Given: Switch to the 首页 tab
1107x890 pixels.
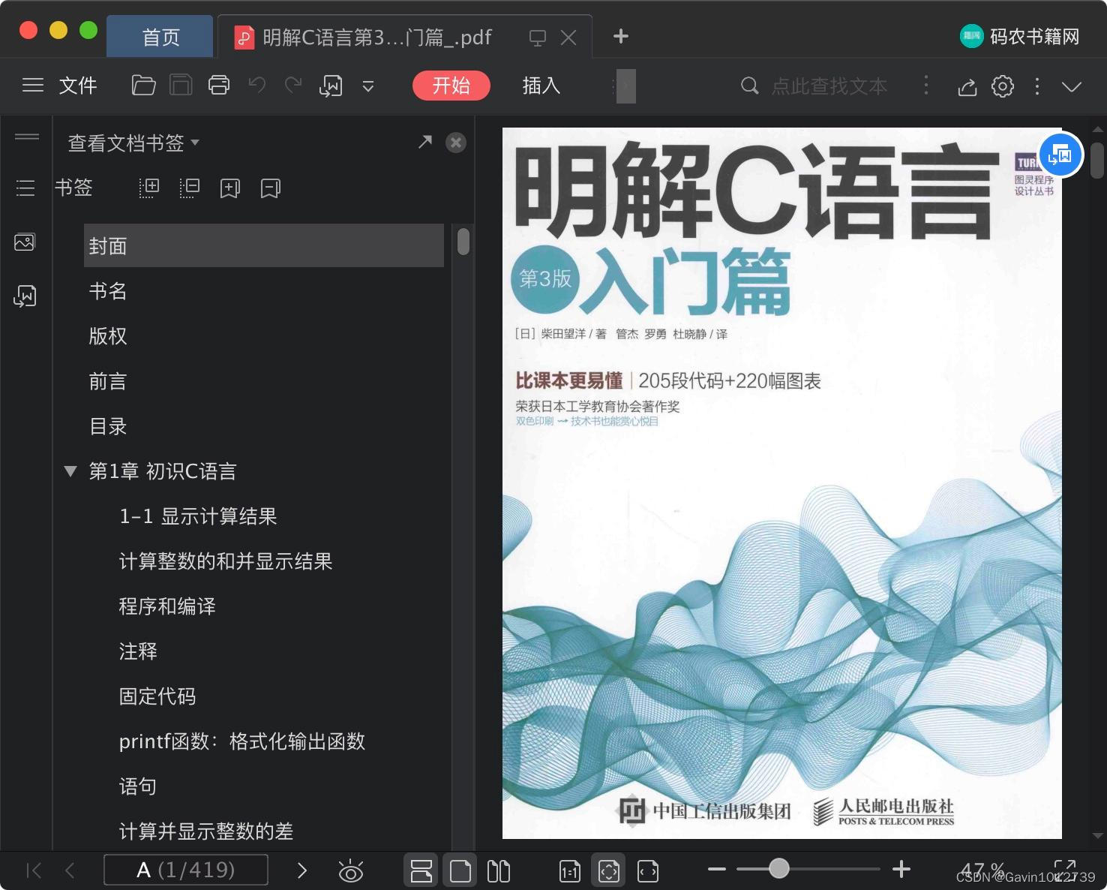Looking at the screenshot, I should coord(160,37).
